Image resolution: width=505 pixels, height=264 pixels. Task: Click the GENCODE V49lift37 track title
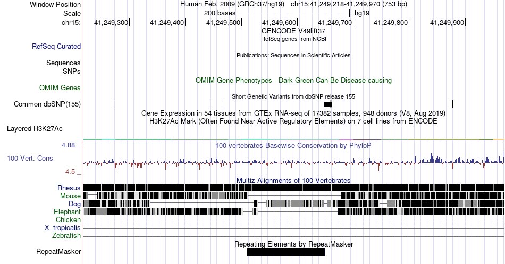(x=293, y=31)
